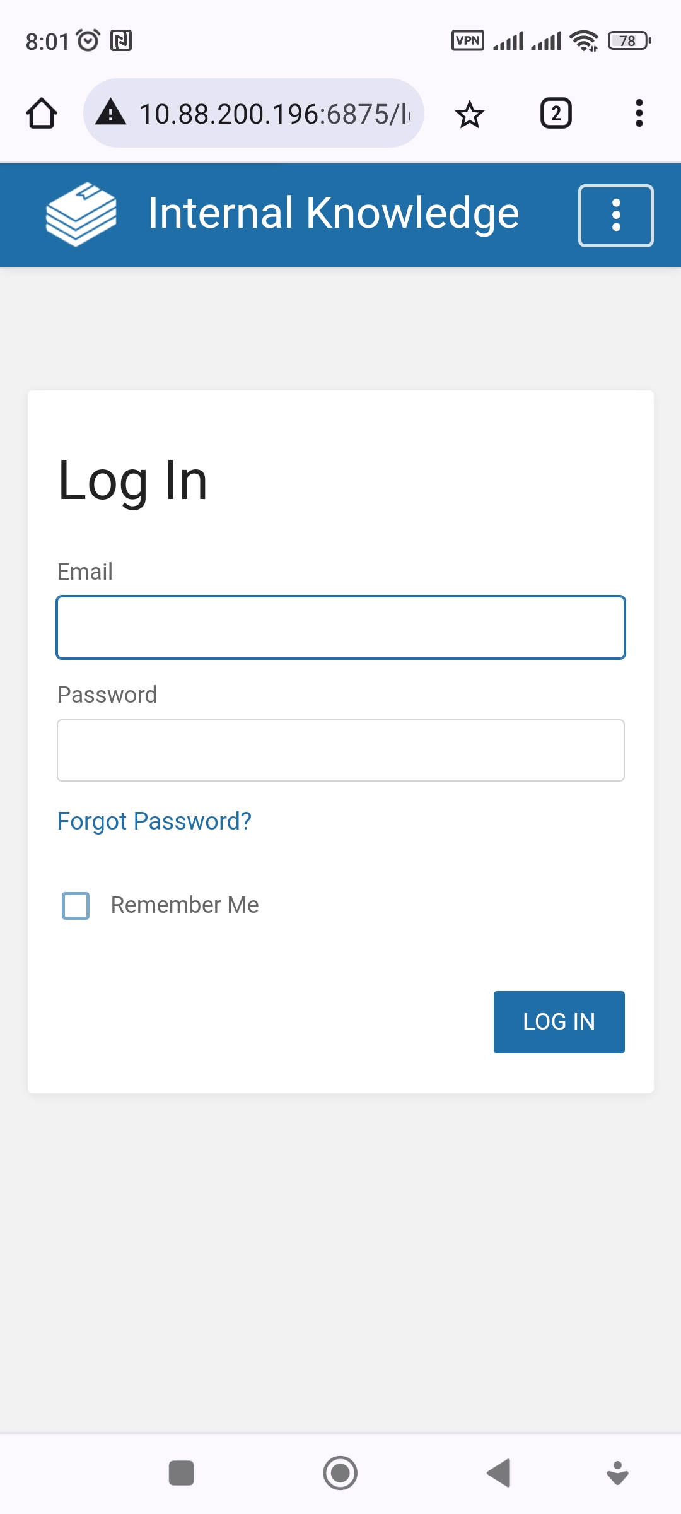Focus the Password input field

coord(340,750)
